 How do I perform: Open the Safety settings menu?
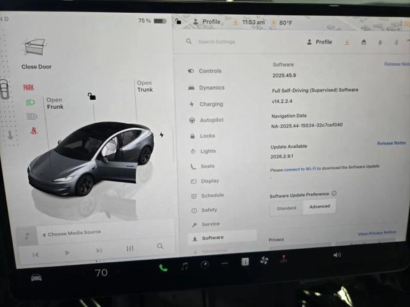(204, 210)
